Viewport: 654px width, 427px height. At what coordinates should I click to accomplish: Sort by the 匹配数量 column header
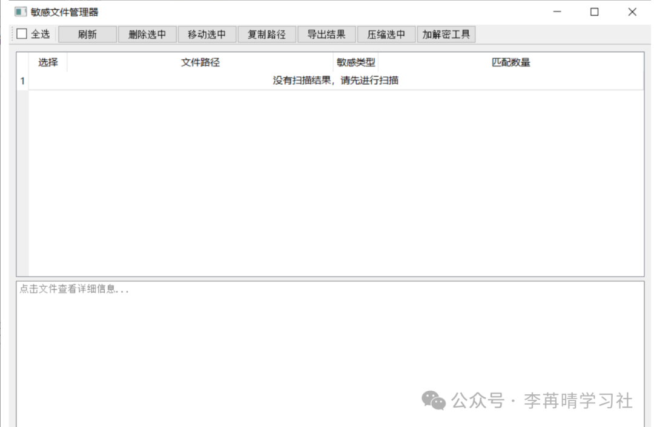510,62
